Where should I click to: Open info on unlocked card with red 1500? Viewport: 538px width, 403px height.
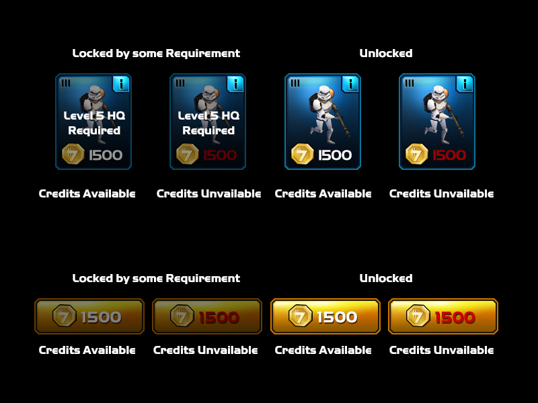[465, 84]
